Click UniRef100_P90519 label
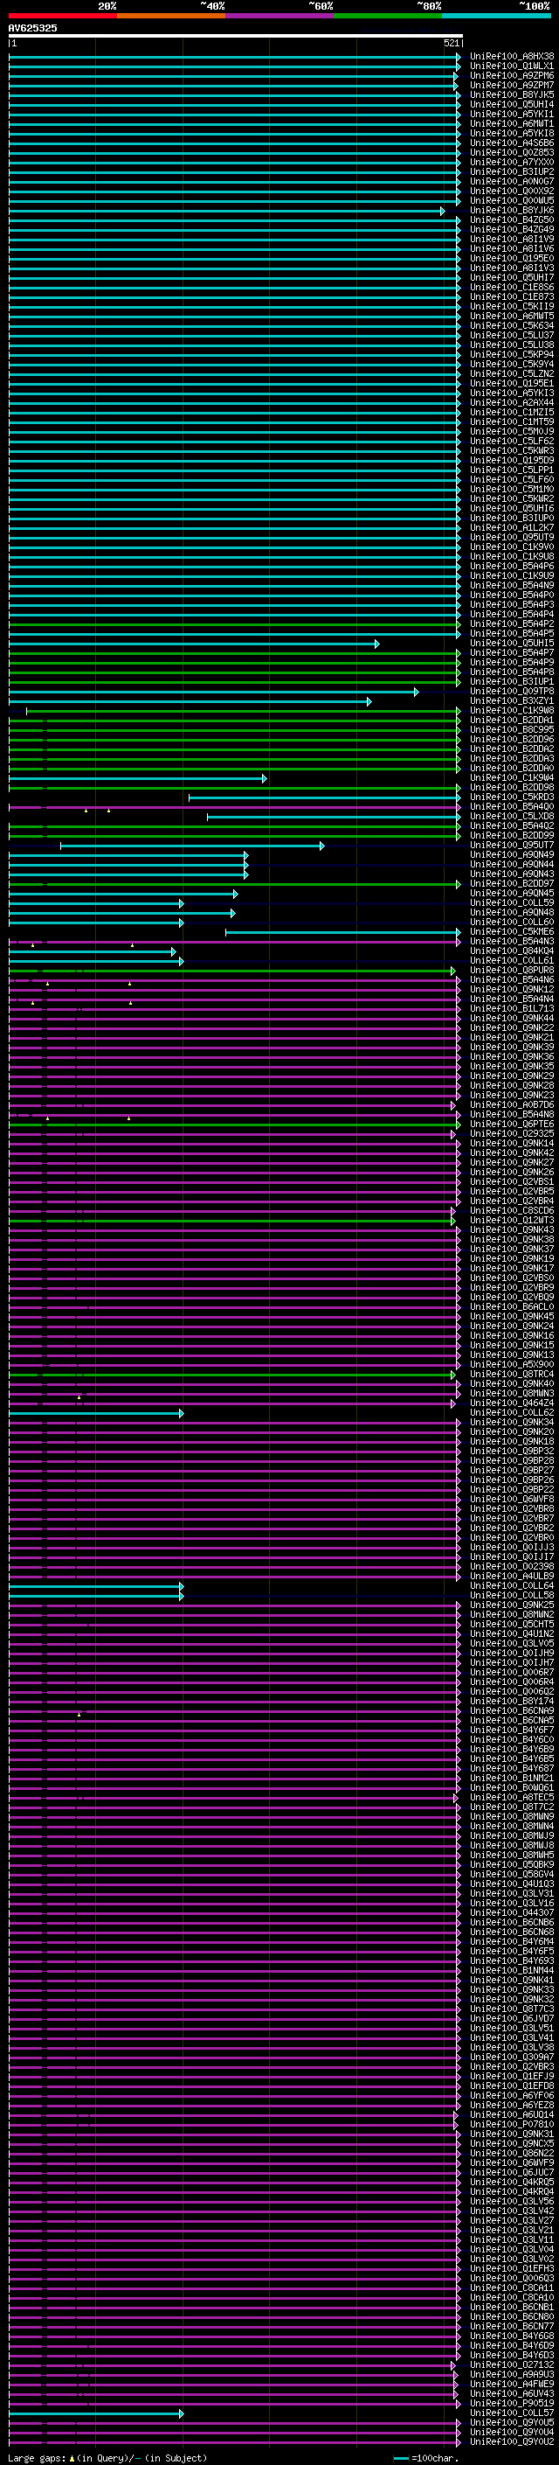 [x=512, y=2403]
